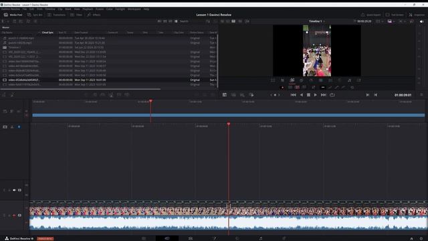The width and height of the screenshot is (428, 241).
Task: Toggle loop playback
Action: pos(332,95)
